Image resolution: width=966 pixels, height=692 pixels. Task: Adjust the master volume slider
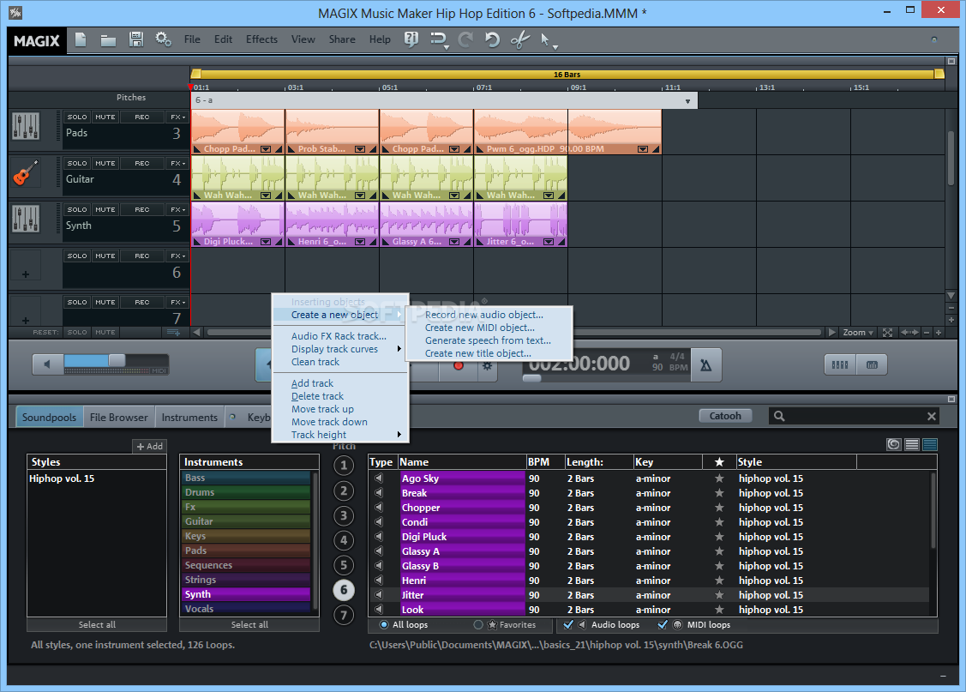coord(117,360)
